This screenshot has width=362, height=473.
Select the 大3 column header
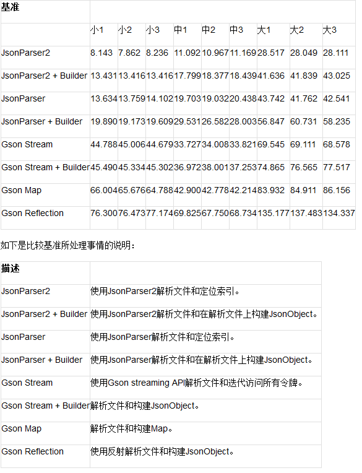(x=330, y=30)
